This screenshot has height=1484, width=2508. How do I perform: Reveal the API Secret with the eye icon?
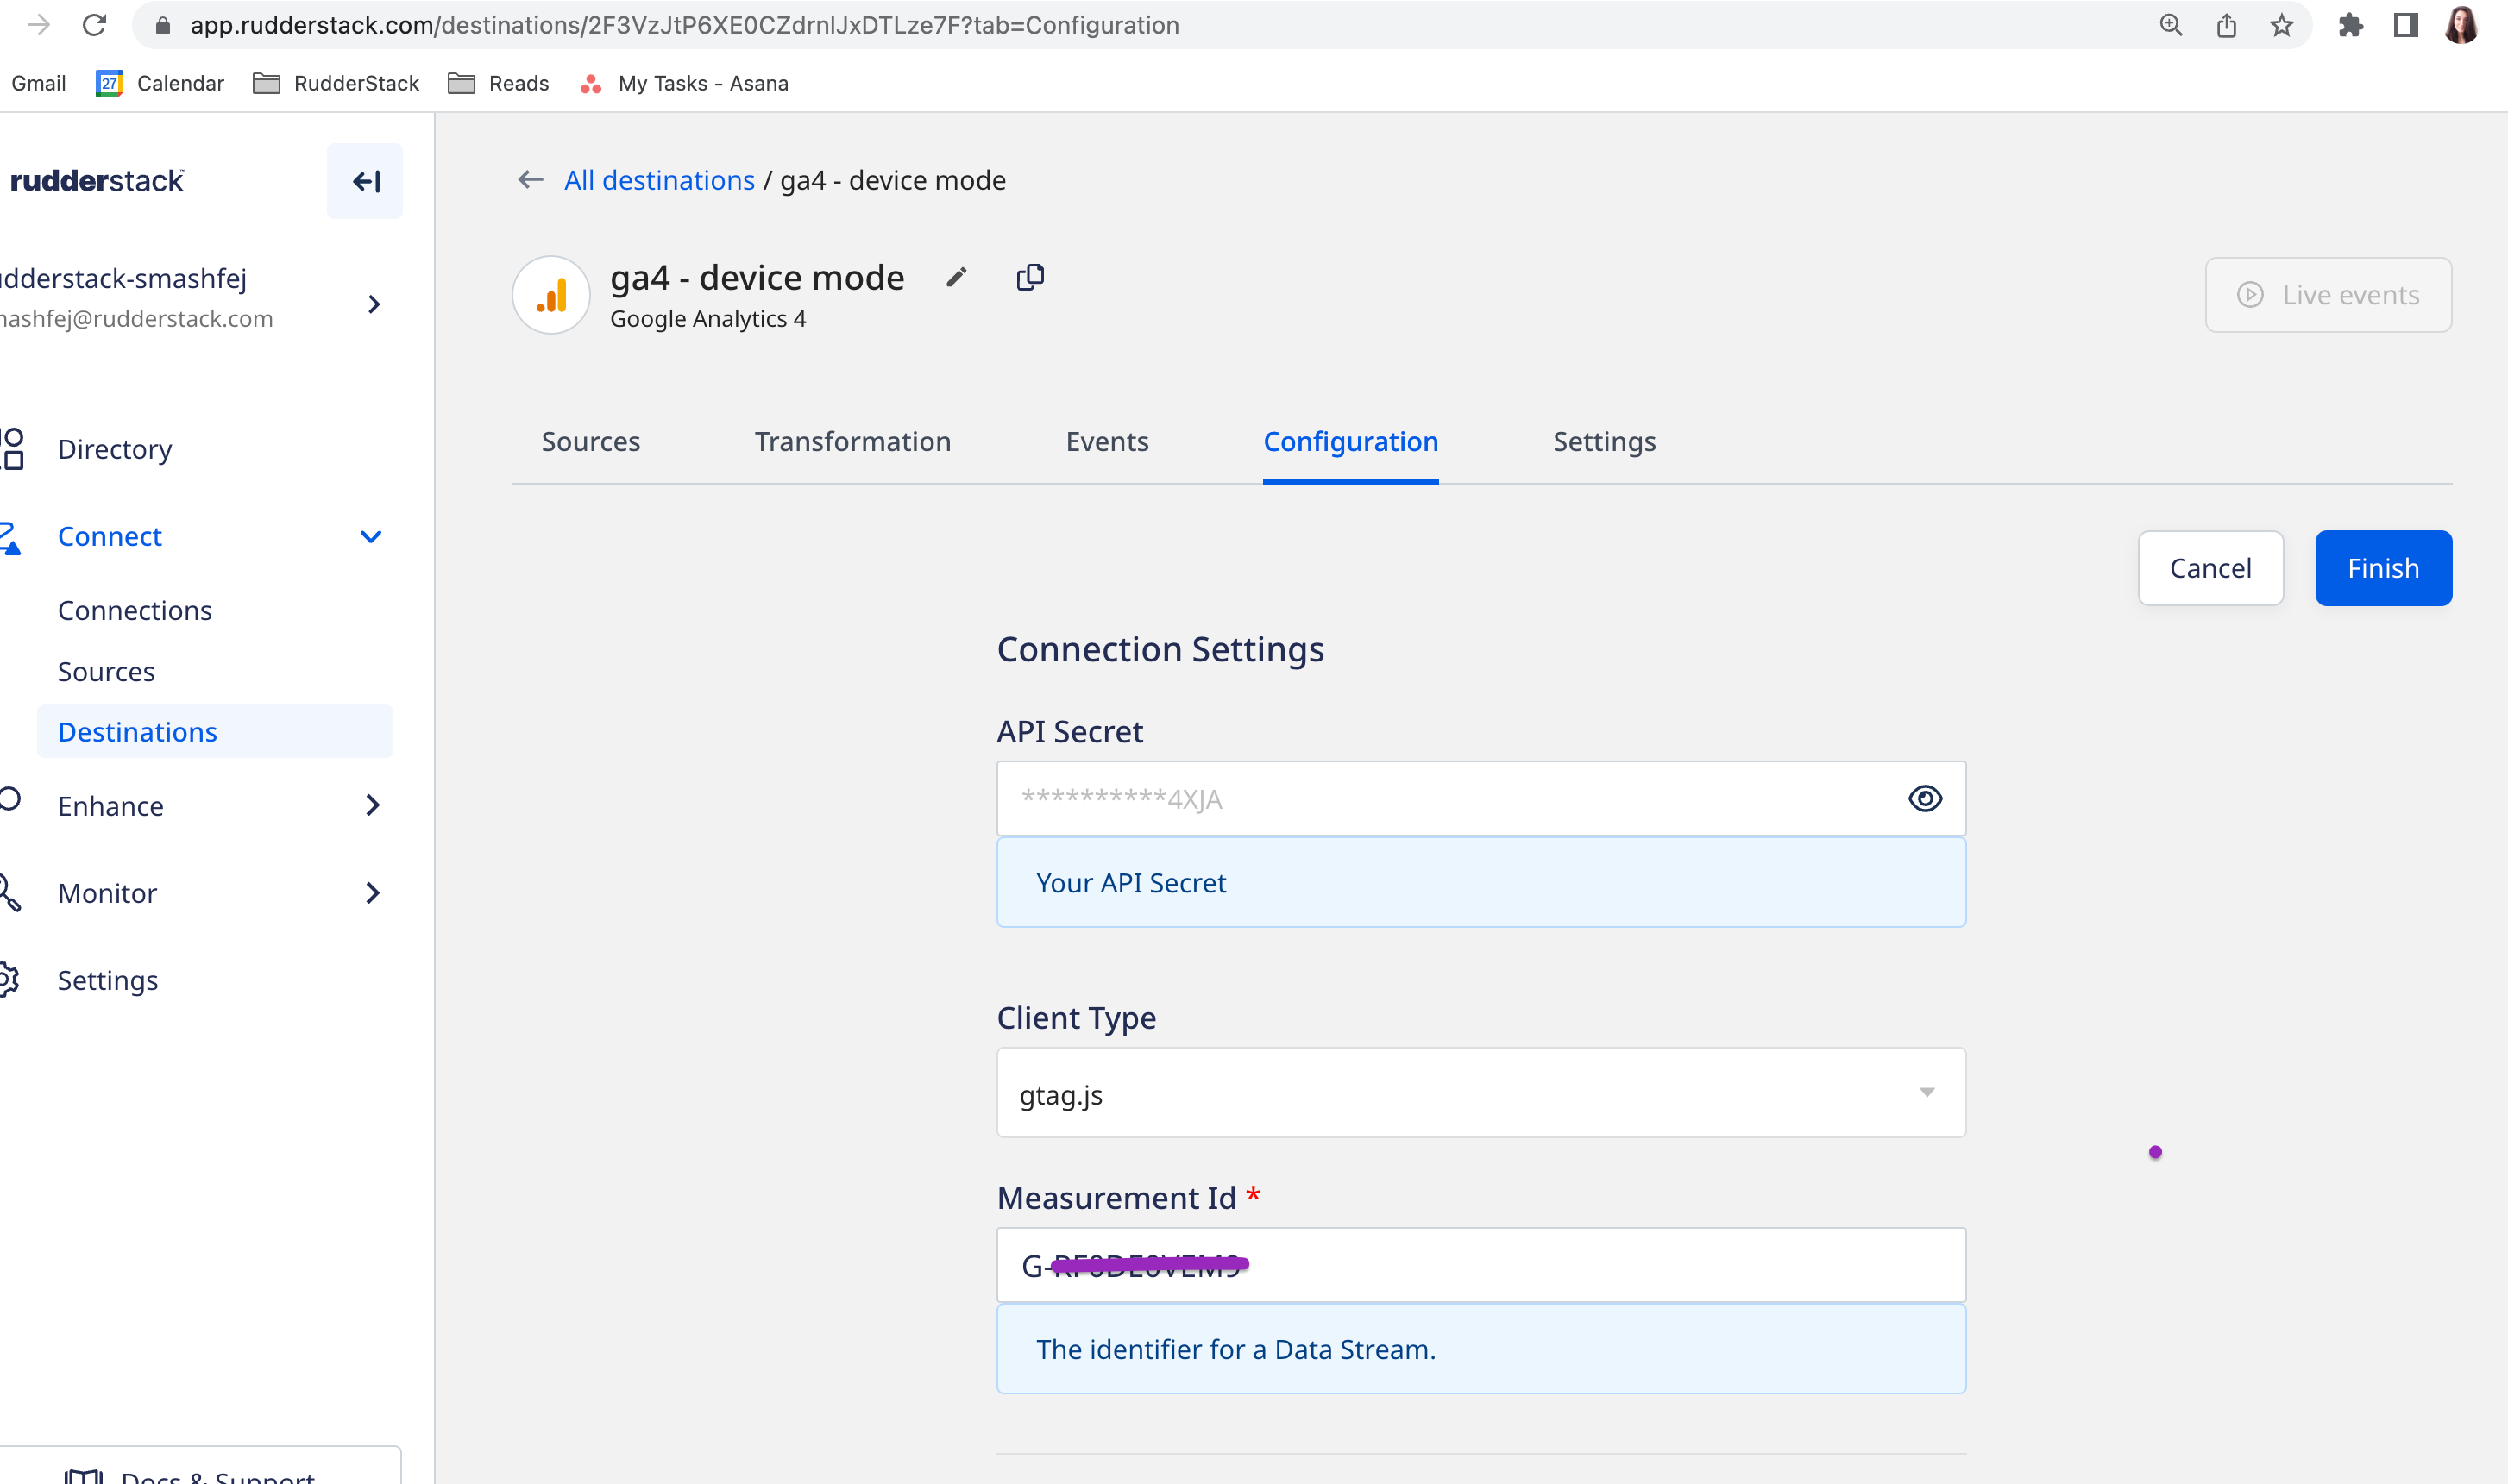click(1925, 798)
